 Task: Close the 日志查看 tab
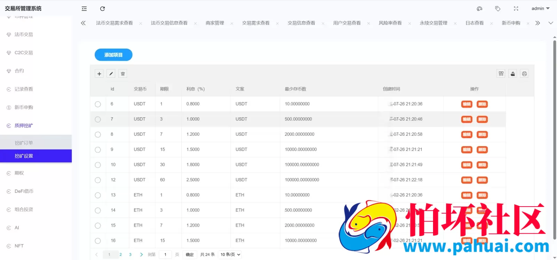[492, 24]
